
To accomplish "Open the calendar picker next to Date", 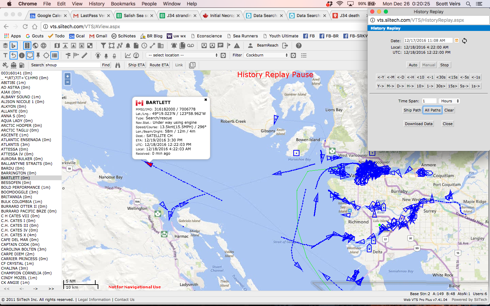I will [457, 40].
